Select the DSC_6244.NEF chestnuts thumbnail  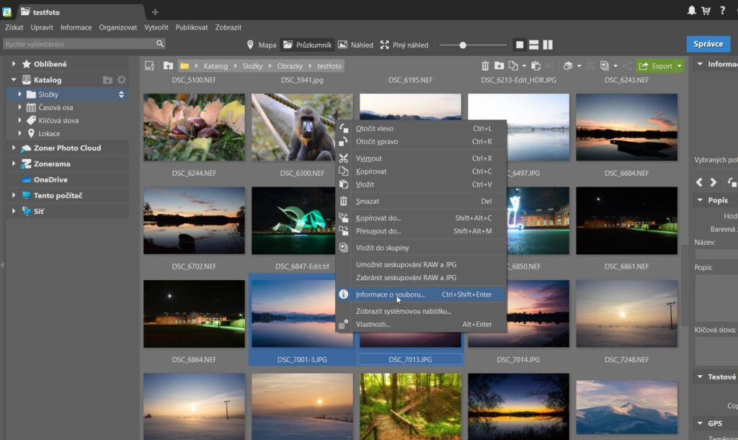(x=194, y=127)
